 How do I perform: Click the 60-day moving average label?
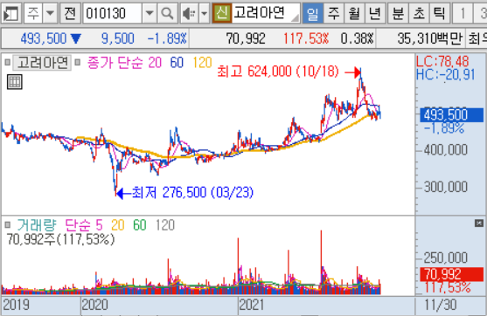click(177, 63)
